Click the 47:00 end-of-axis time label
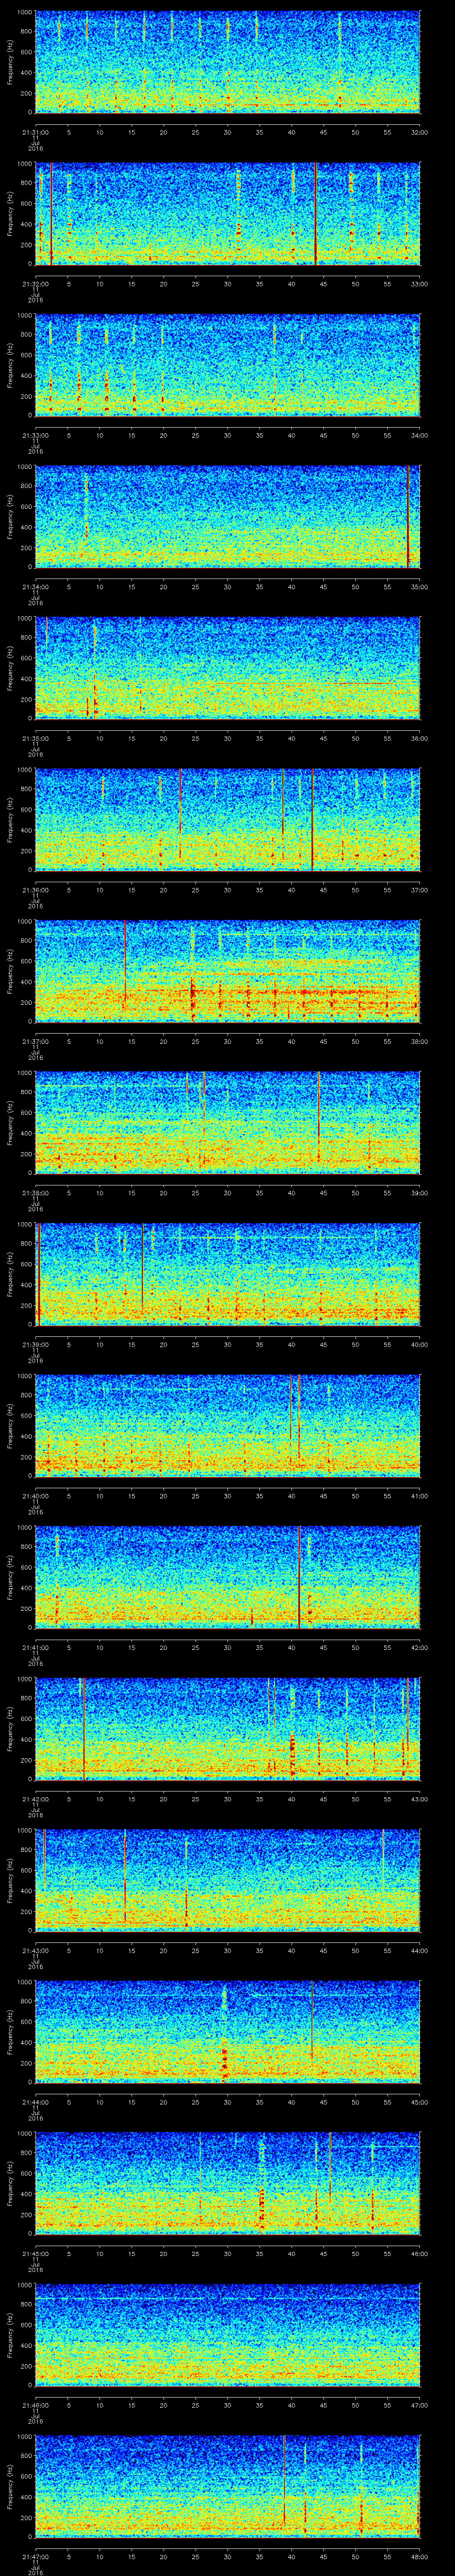Viewport: 455px width, 2576px height. click(419, 2405)
